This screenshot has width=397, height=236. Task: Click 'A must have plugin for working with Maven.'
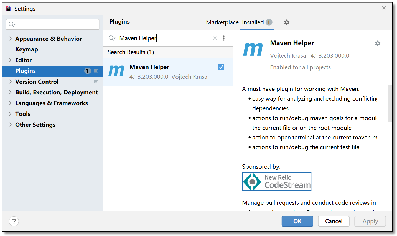(x=301, y=89)
